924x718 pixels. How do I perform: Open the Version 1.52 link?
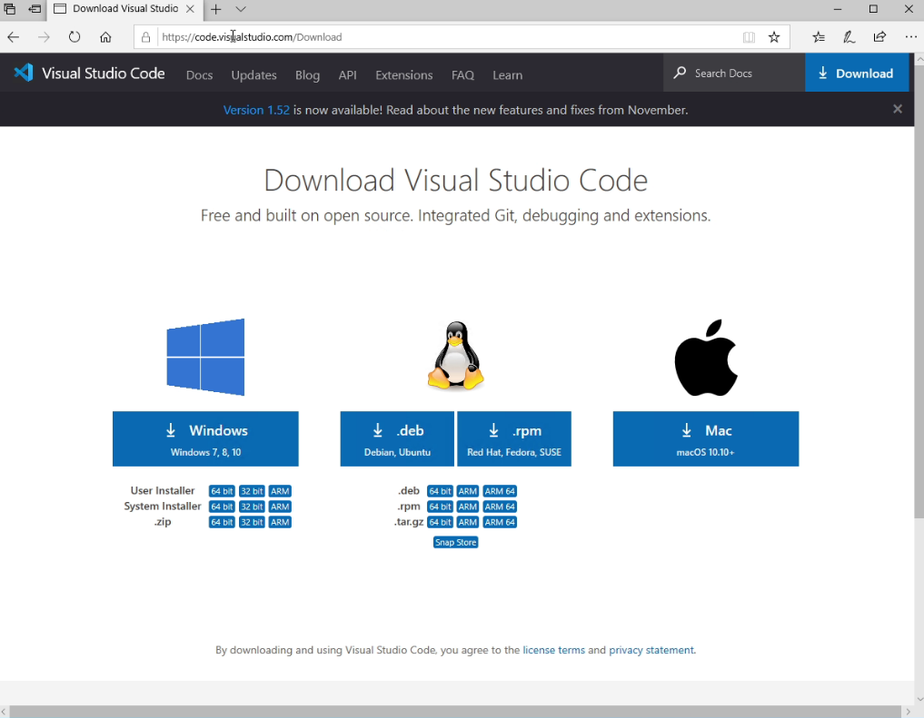(256, 110)
